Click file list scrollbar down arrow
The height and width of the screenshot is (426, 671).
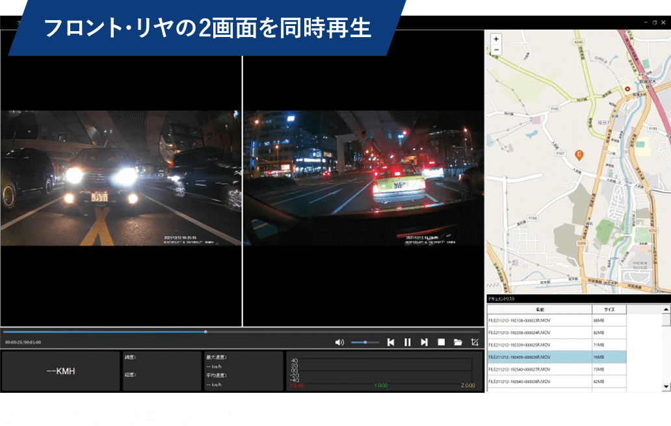[666, 386]
